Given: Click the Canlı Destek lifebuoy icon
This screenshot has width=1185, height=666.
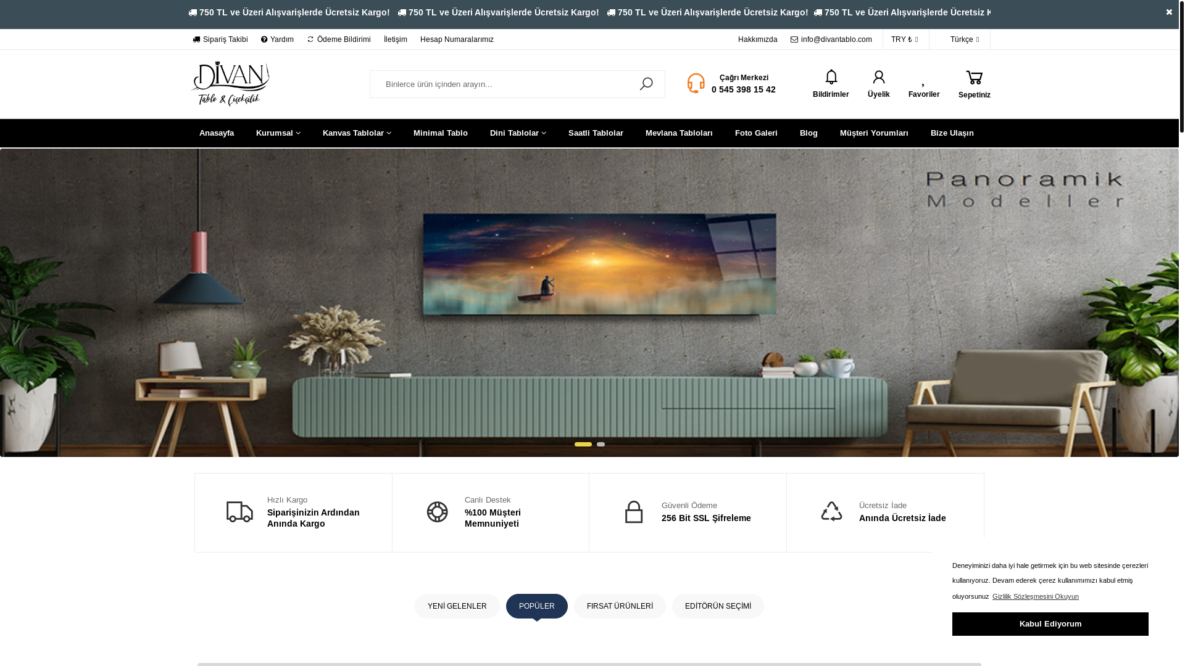Looking at the screenshot, I should 438,512.
